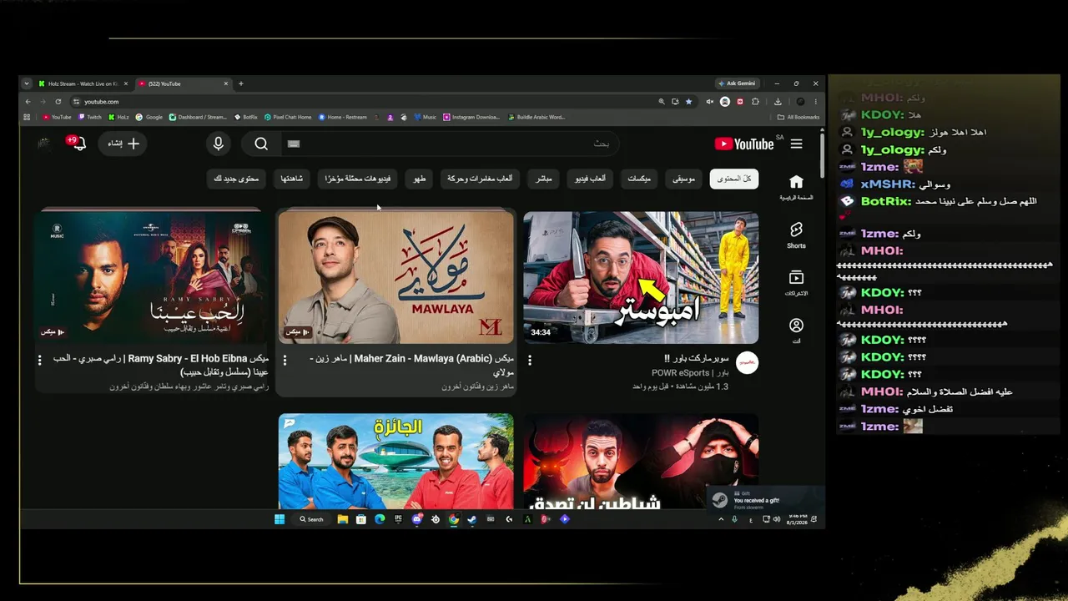Select the 'ألعاب فيديو' filter chip
This screenshot has width=1068, height=601.
click(x=590, y=179)
